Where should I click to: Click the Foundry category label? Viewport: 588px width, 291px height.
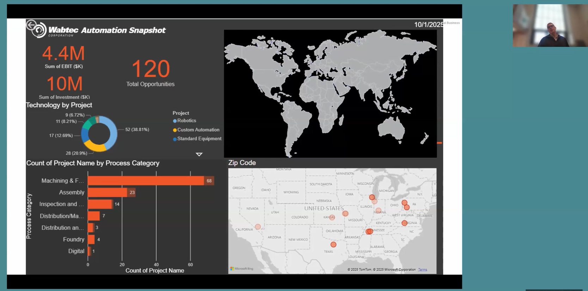point(74,240)
